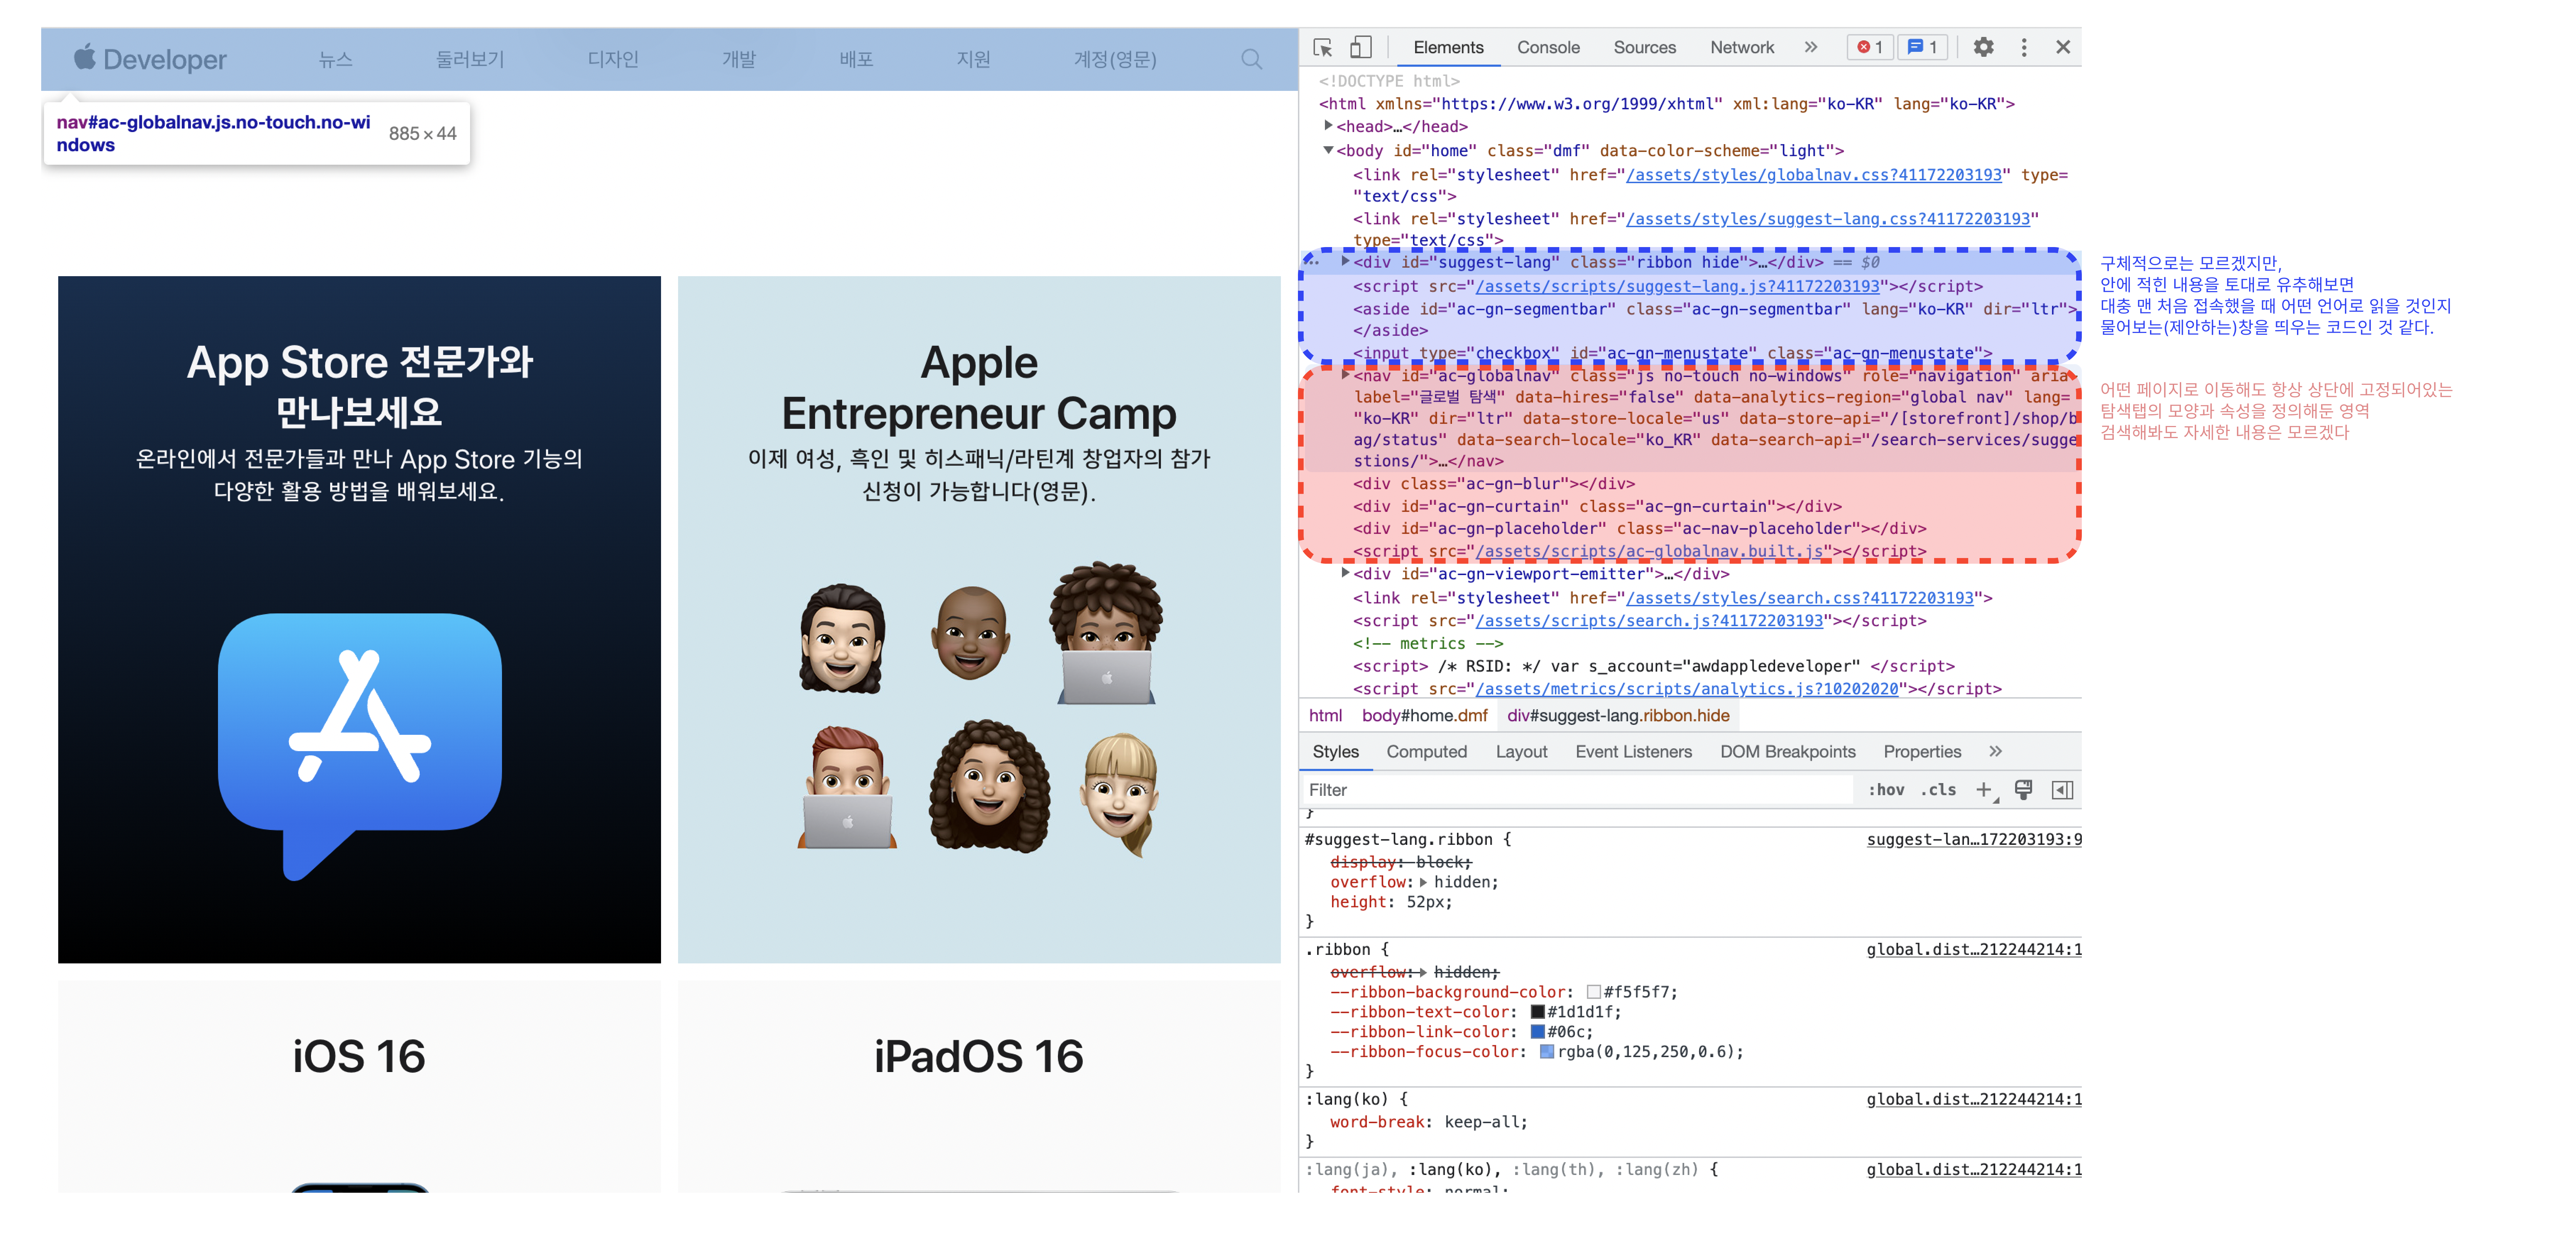Image resolution: width=2576 pixels, height=1241 pixels.
Task: Open the iPadOS 16 card
Action: click(979, 1086)
